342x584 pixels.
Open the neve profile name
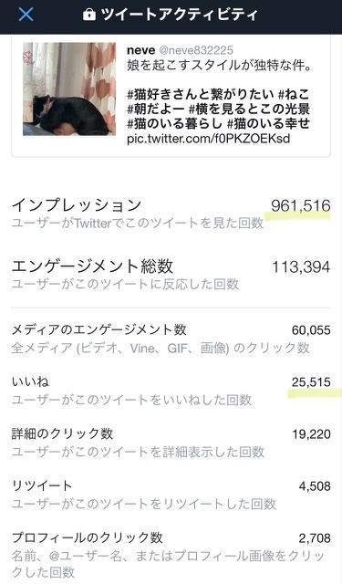click(x=140, y=50)
